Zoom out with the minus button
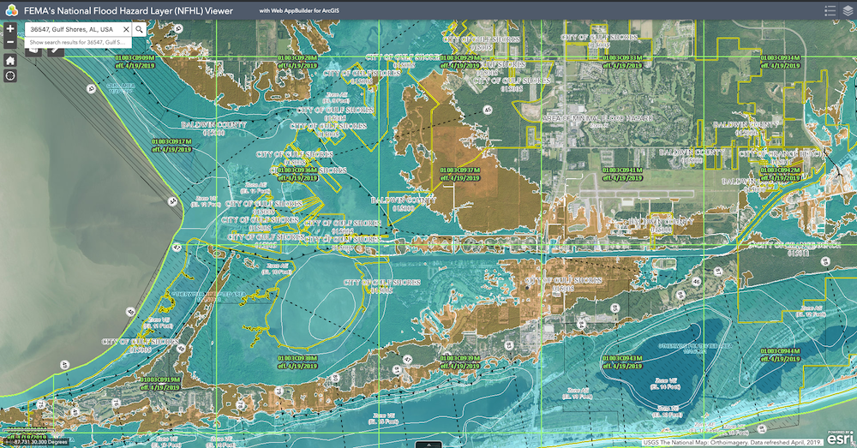The width and height of the screenshot is (857, 448). pyautogui.click(x=9, y=42)
